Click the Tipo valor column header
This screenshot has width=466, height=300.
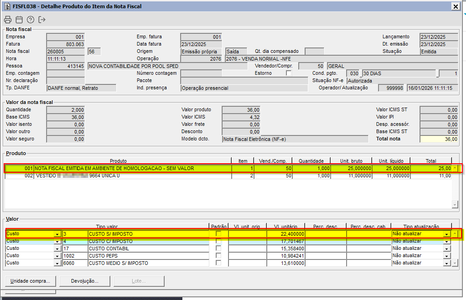tap(107, 227)
